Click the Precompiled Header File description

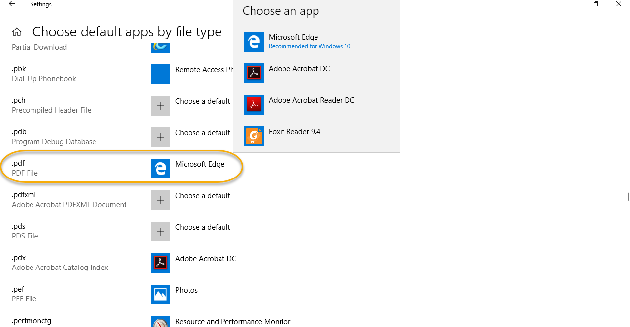tap(52, 110)
